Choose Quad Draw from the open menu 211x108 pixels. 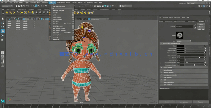(x=55, y=33)
